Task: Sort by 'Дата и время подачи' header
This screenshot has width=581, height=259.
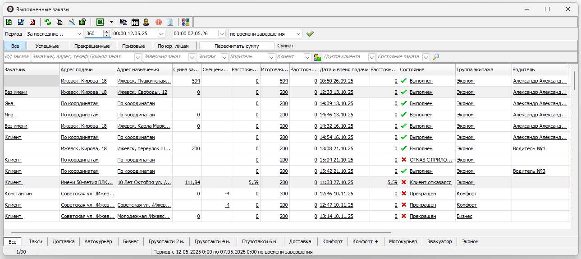Action: point(344,69)
